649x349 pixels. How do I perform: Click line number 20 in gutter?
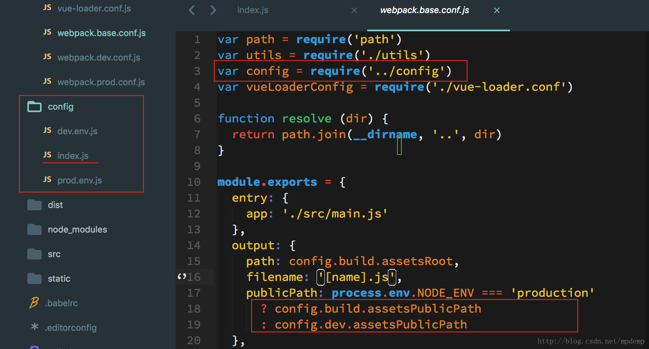pyautogui.click(x=194, y=341)
